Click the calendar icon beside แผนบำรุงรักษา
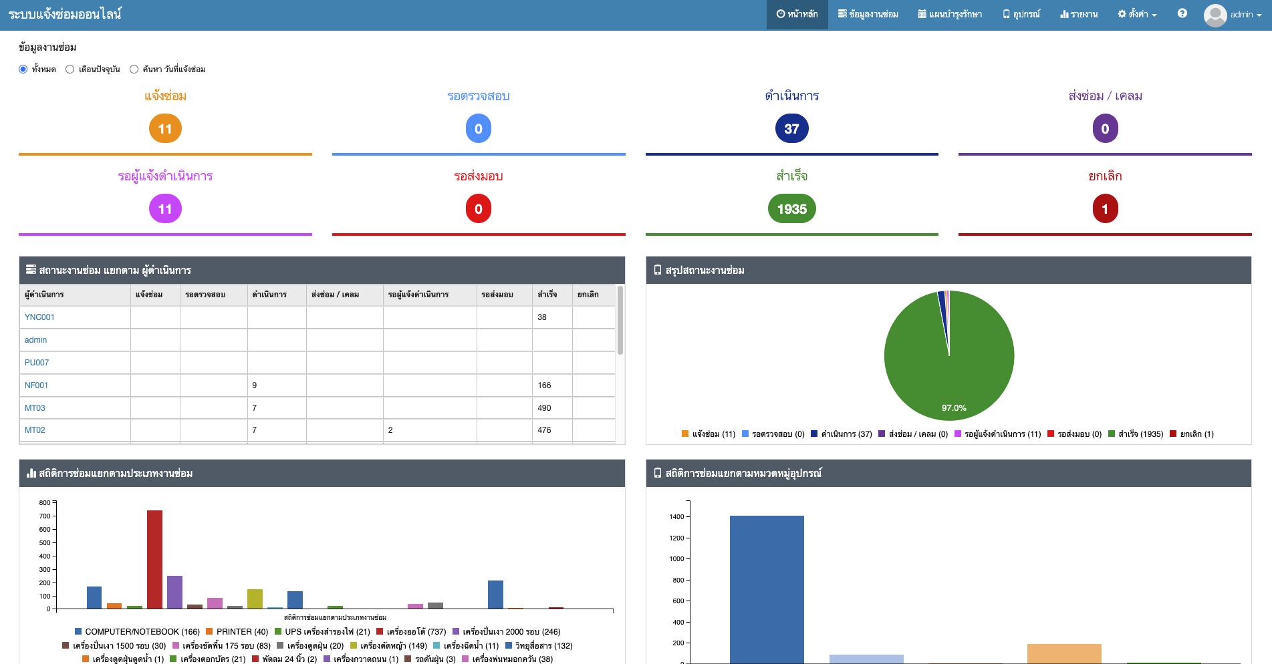 (x=922, y=14)
